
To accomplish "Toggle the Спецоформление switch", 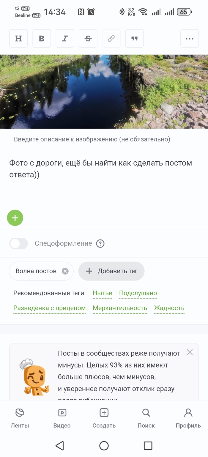I will (18, 244).
